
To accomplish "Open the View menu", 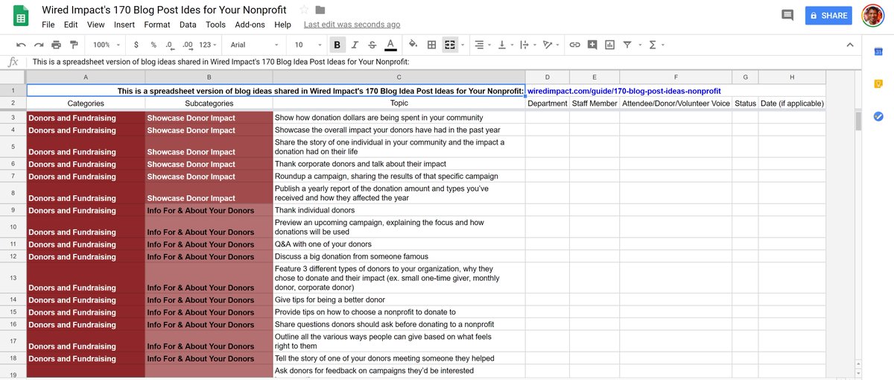I will click(x=95, y=25).
